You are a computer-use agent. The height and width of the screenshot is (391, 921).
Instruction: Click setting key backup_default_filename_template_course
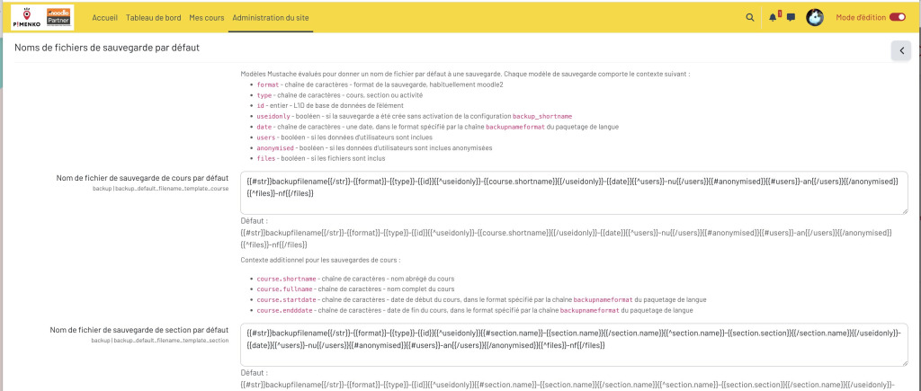point(160,189)
